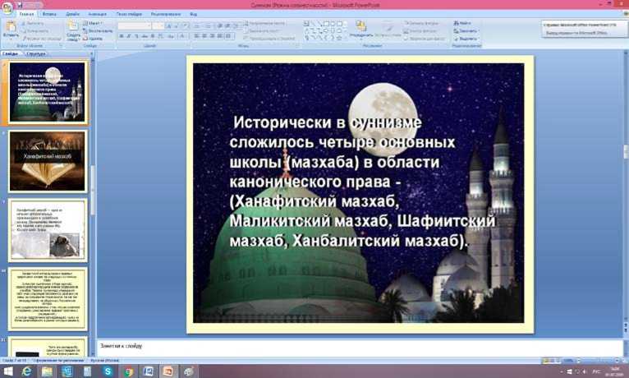Open Shape Effects dropdown
Image resolution: width=629 pixels, height=378 pixels.
[x=425, y=39]
